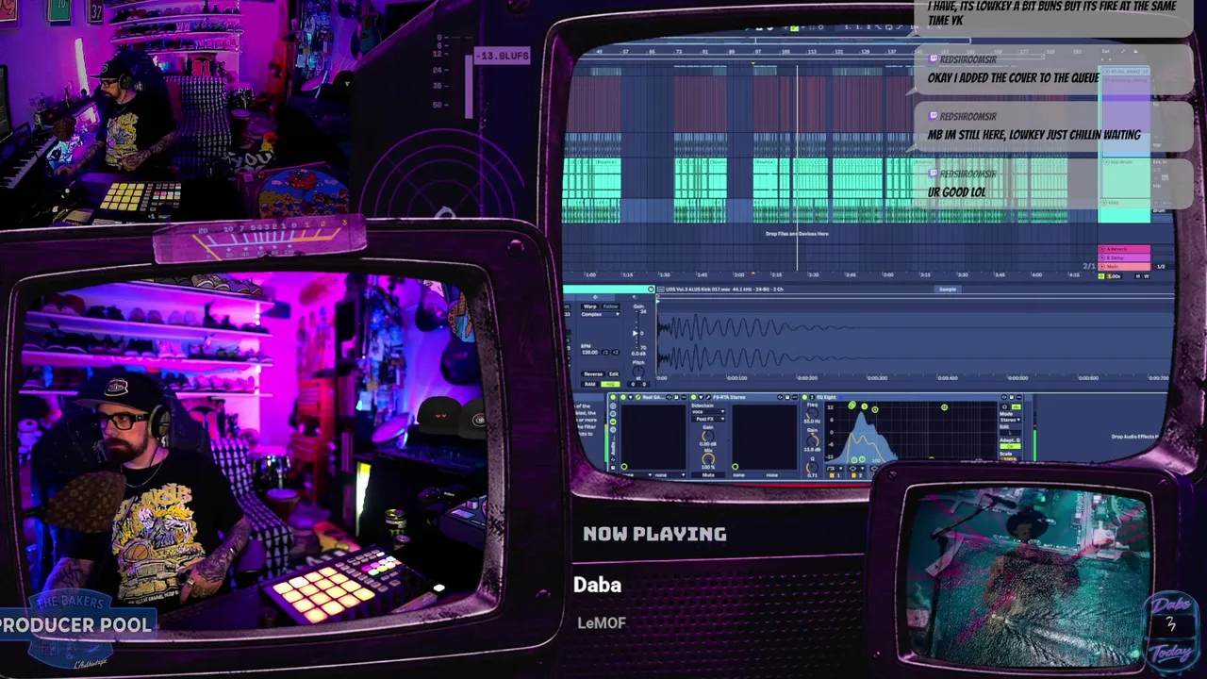
Task: Click the EQ Eight Q knob
Action: tap(812, 468)
